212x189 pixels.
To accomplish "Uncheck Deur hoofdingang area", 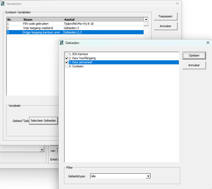I will click(67, 58).
